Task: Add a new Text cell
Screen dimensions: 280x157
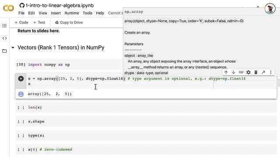Action: point(39,22)
